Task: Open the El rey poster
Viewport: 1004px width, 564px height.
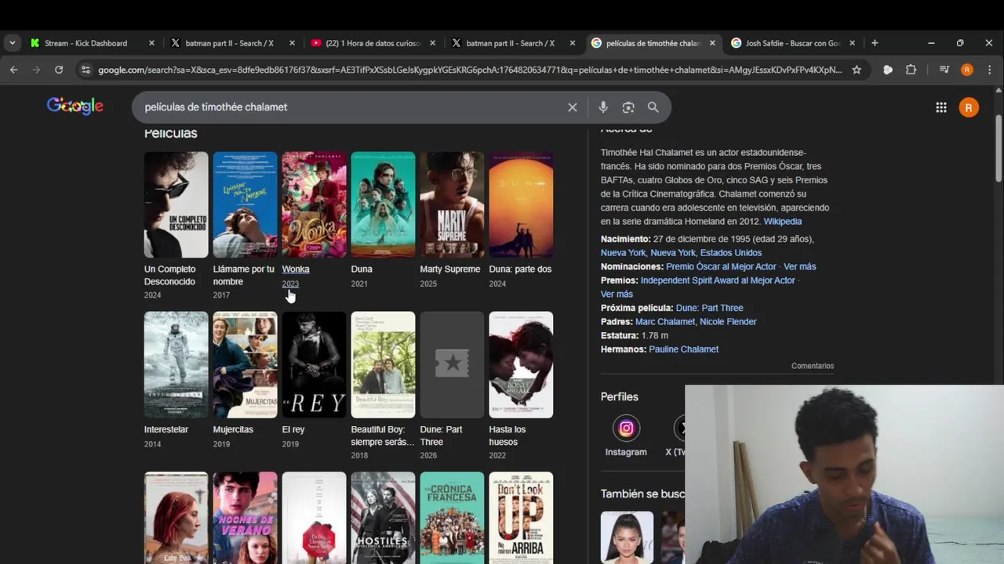Action: click(x=314, y=365)
